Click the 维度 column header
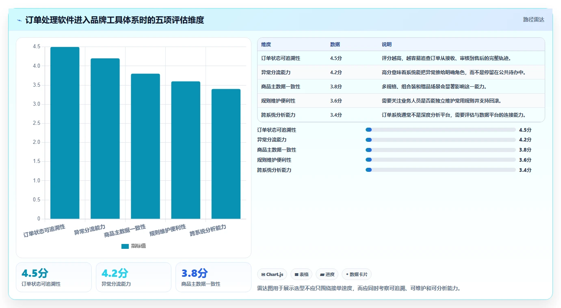The width and height of the screenshot is (561, 308). click(266, 44)
